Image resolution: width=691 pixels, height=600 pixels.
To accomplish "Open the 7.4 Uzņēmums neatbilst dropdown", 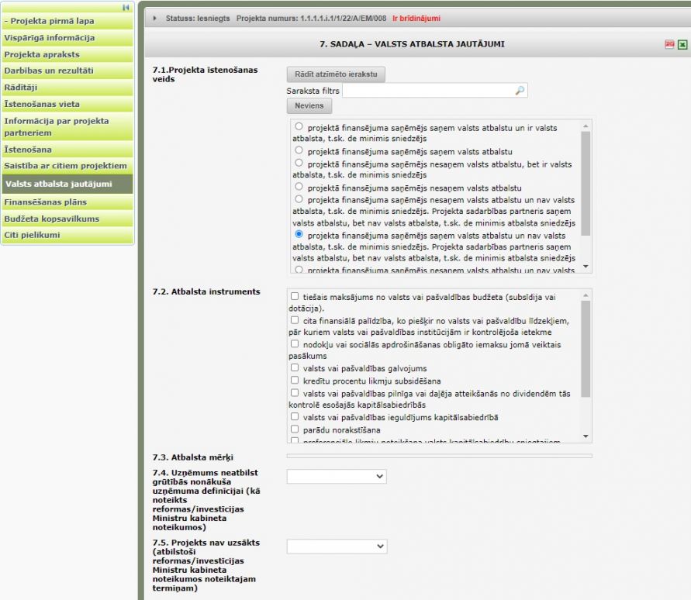I will coord(337,476).
